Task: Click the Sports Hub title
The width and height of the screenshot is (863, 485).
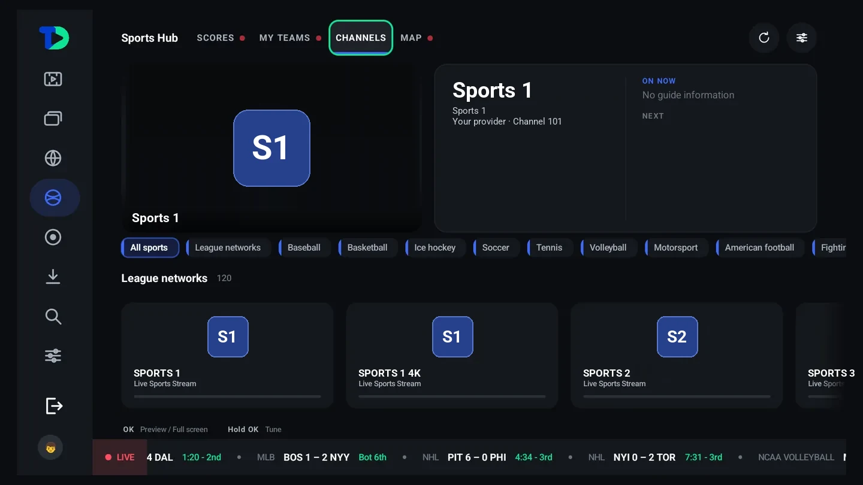Action: 150,38
